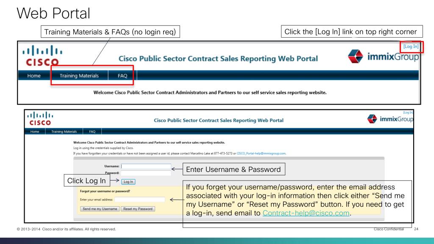Click the Enter your email address field
The image size is (434, 244).
point(140,200)
